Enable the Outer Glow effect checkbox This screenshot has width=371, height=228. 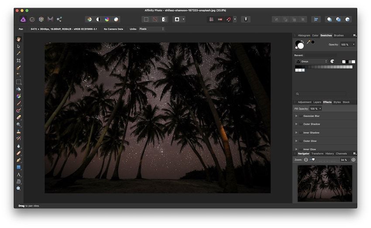300,141
